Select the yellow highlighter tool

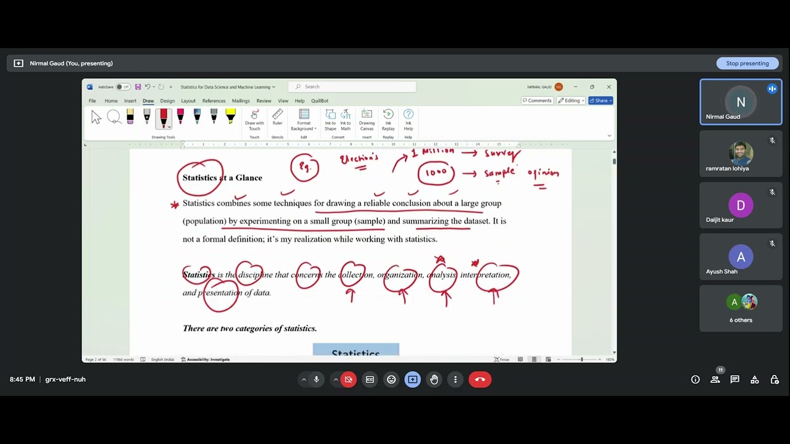click(230, 117)
